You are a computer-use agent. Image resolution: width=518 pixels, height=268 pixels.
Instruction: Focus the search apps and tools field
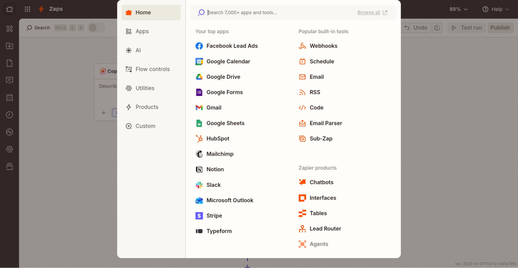coord(280,12)
